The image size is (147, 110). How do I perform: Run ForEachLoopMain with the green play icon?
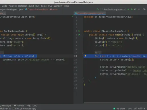click(128, 9)
